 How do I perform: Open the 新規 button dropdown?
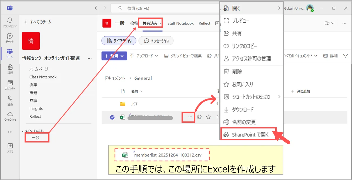point(114,56)
